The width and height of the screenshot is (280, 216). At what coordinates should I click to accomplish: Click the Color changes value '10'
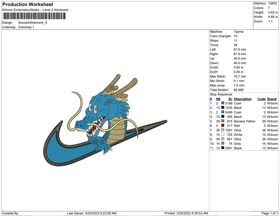coord(235,36)
